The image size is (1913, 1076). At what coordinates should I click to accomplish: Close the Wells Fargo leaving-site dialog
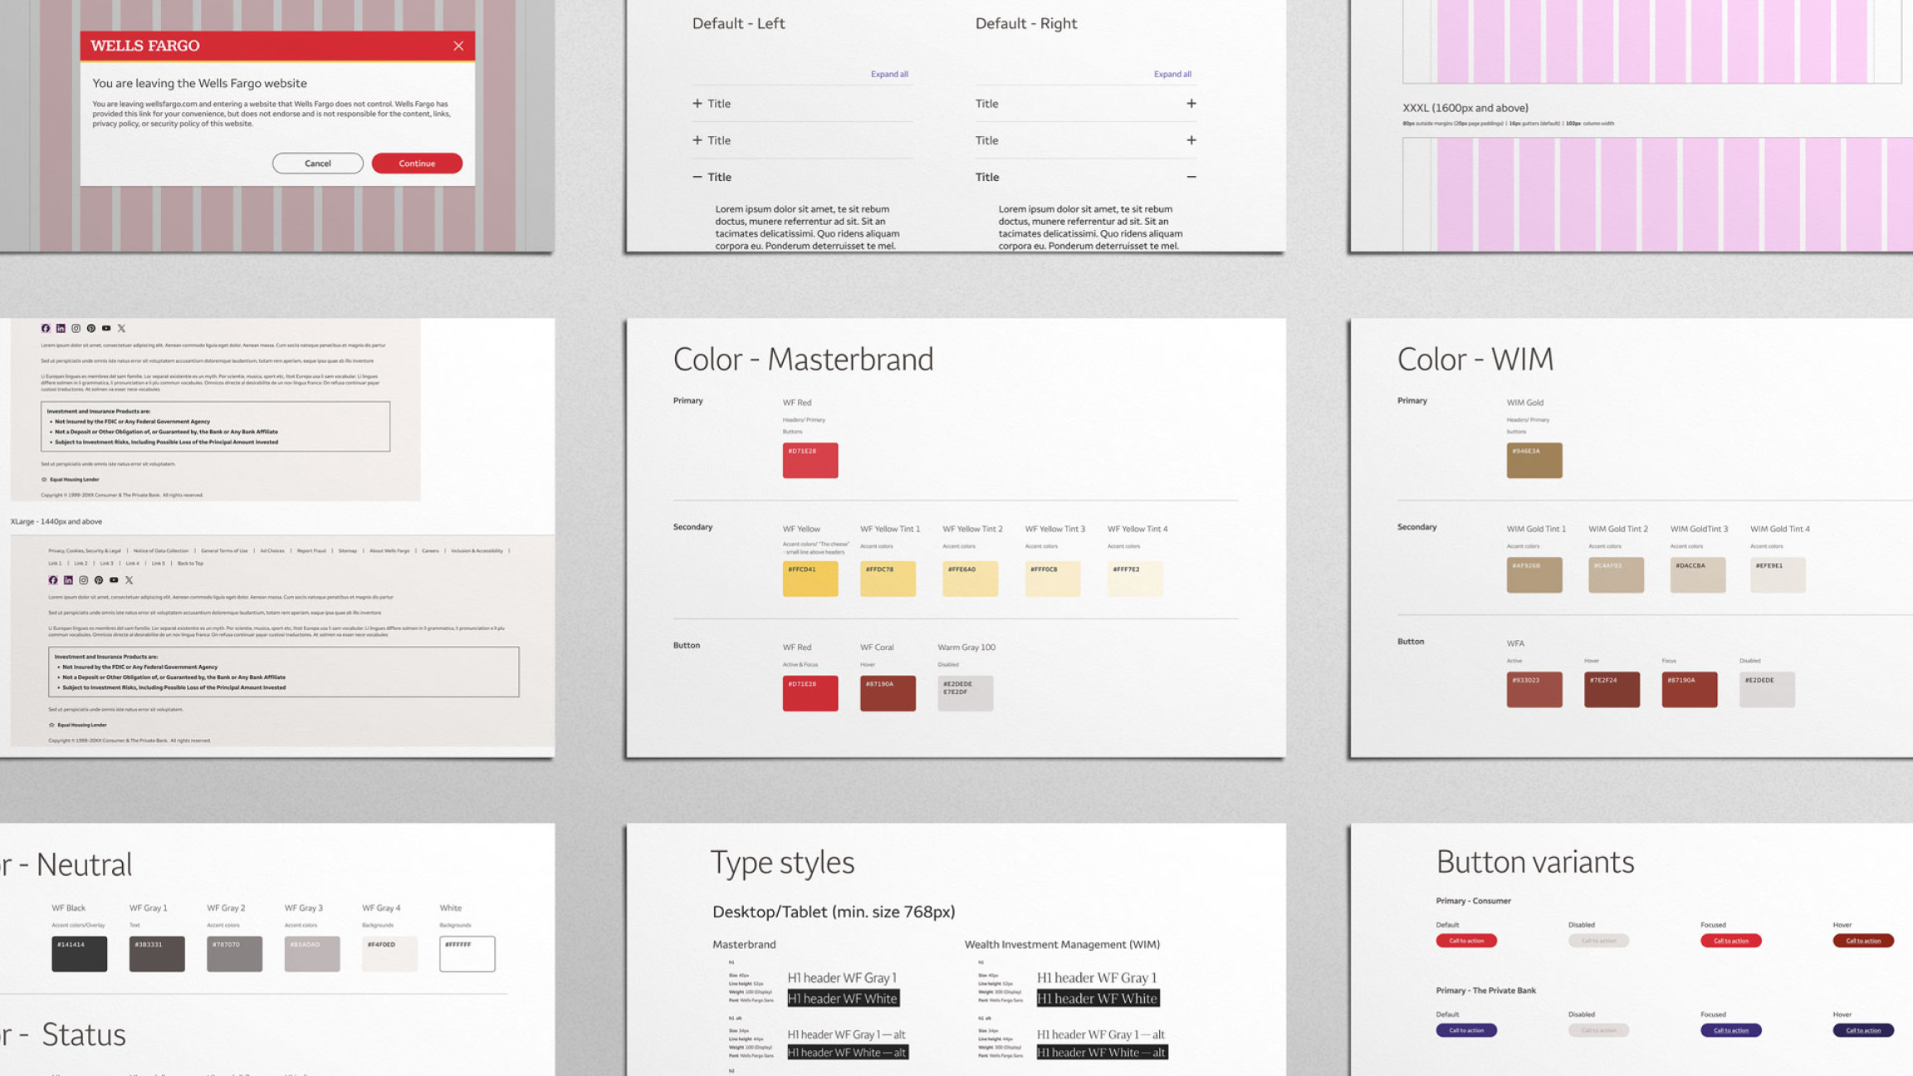458,46
